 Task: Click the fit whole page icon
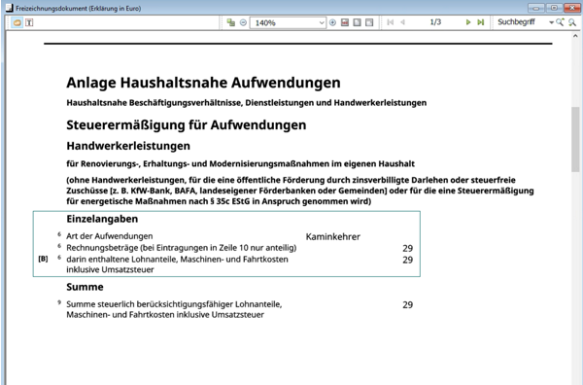click(x=357, y=22)
